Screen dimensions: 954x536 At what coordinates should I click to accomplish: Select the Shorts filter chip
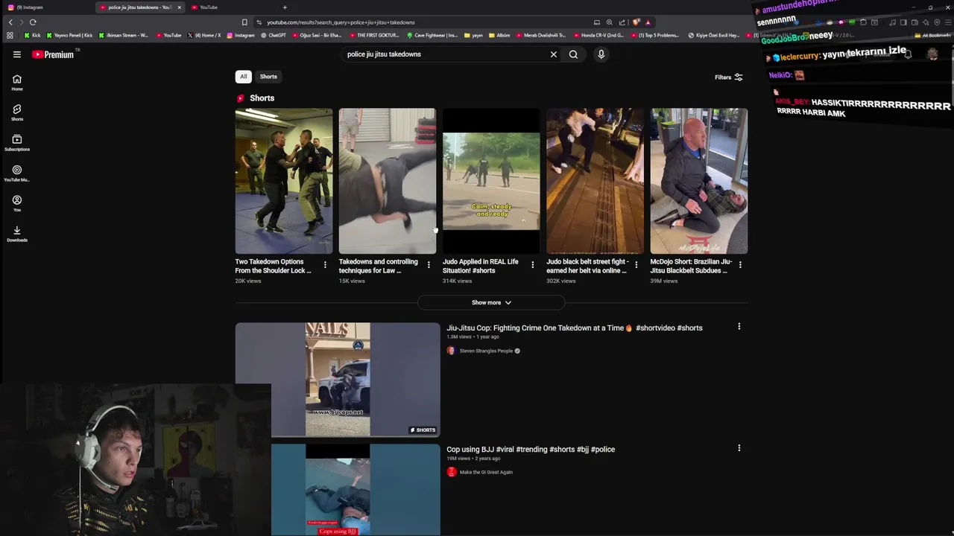click(x=268, y=77)
